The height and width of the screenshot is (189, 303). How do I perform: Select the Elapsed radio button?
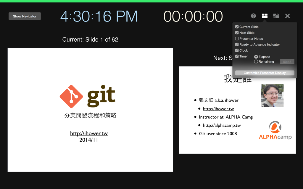tap(256, 57)
